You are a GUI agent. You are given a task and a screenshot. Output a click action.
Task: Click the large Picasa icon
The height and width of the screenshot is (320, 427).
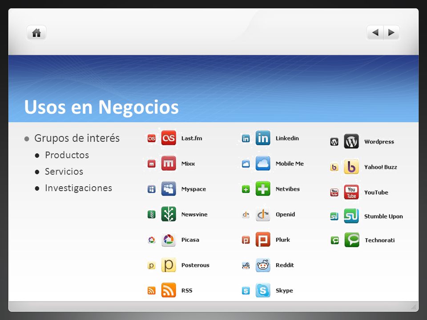click(x=169, y=240)
